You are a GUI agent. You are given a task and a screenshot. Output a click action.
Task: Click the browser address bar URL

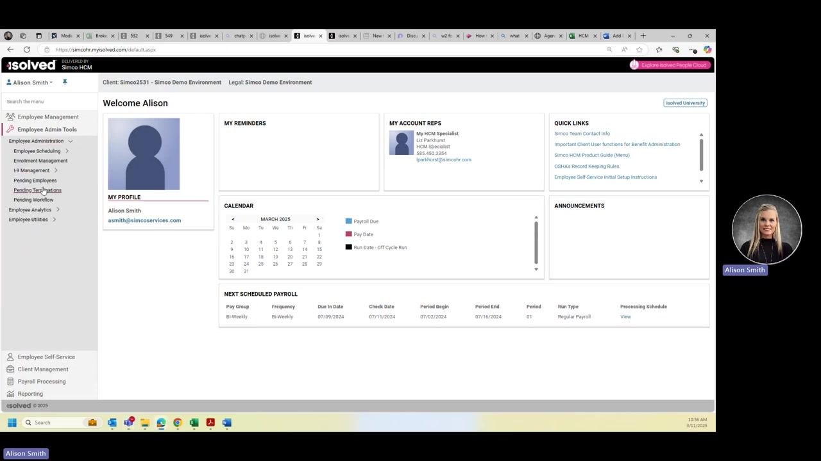[105, 50]
